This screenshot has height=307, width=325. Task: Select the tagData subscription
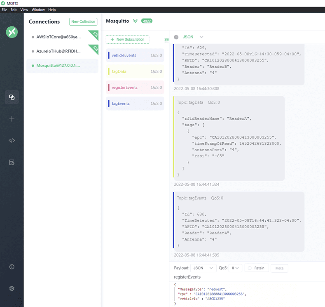pyautogui.click(x=135, y=71)
